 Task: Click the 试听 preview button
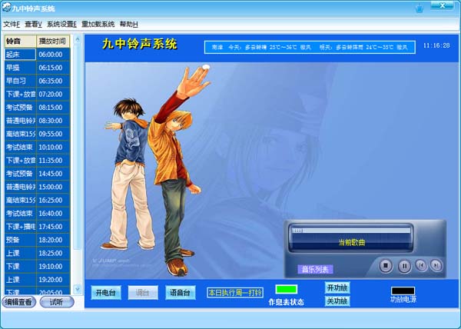[56, 302]
